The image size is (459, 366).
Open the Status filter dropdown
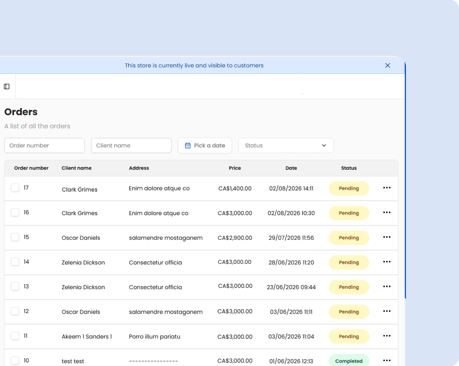pyautogui.click(x=286, y=145)
